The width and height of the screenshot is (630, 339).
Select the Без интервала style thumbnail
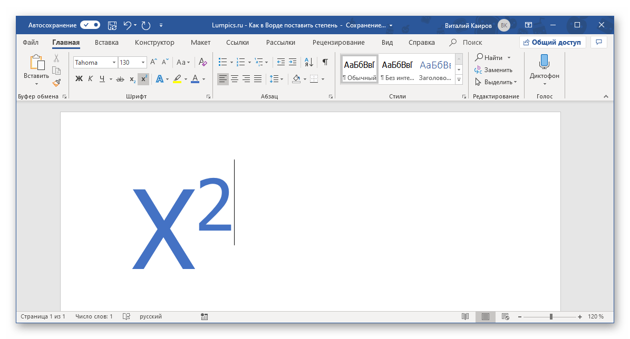(x=397, y=69)
